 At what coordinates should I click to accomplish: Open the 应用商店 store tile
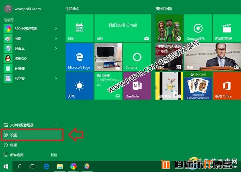click(x=169, y=86)
